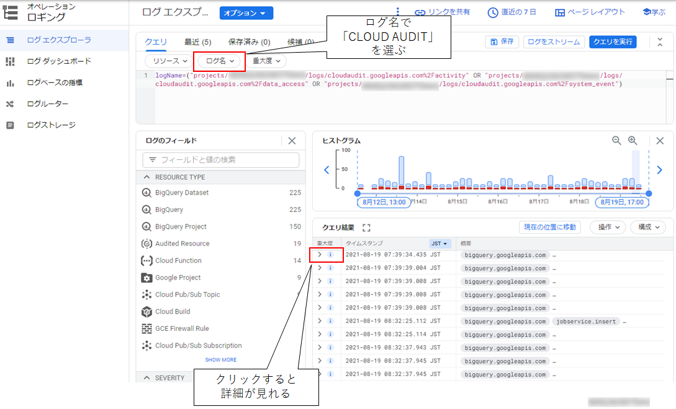Click the Operations Logging product icon
The height and width of the screenshot is (409, 676).
11,12
